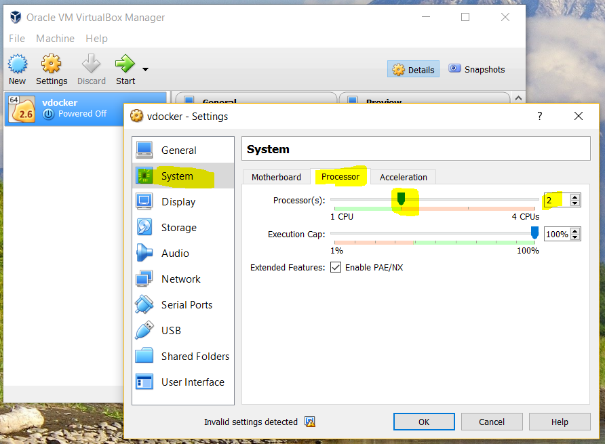Click the Details gear icon
The height and width of the screenshot is (444, 605).
(398, 69)
